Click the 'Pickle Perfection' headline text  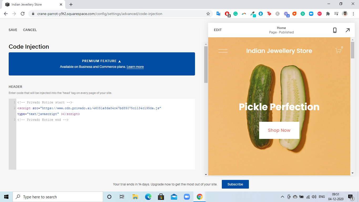click(x=279, y=107)
